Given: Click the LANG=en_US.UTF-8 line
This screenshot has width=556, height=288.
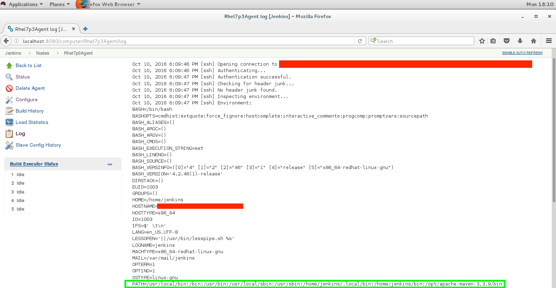Looking at the screenshot, I should [155, 232].
